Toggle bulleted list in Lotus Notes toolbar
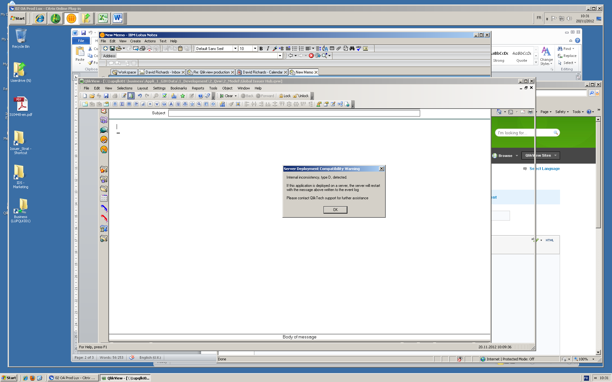The height and width of the screenshot is (382, 612). 295,48
